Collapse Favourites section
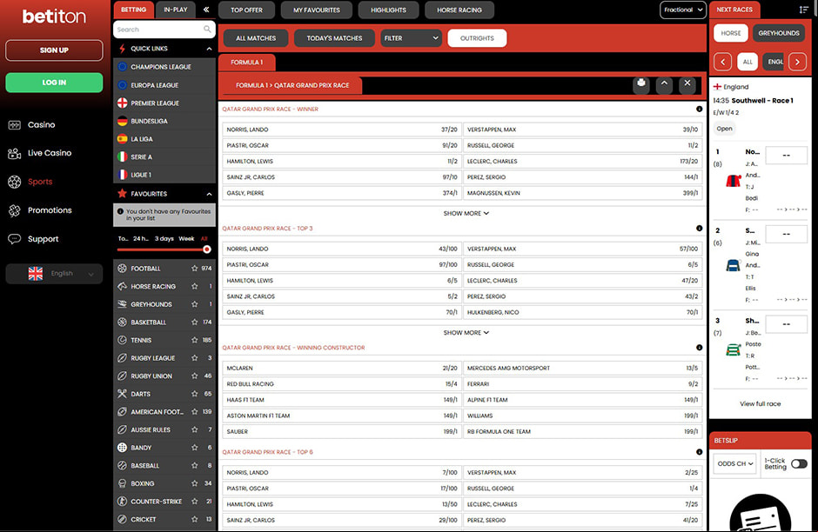The width and height of the screenshot is (818, 532). point(209,194)
